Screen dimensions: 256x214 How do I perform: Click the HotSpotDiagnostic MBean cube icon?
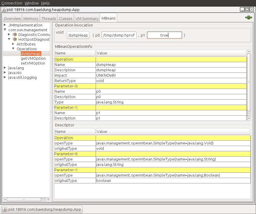[14, 39]
